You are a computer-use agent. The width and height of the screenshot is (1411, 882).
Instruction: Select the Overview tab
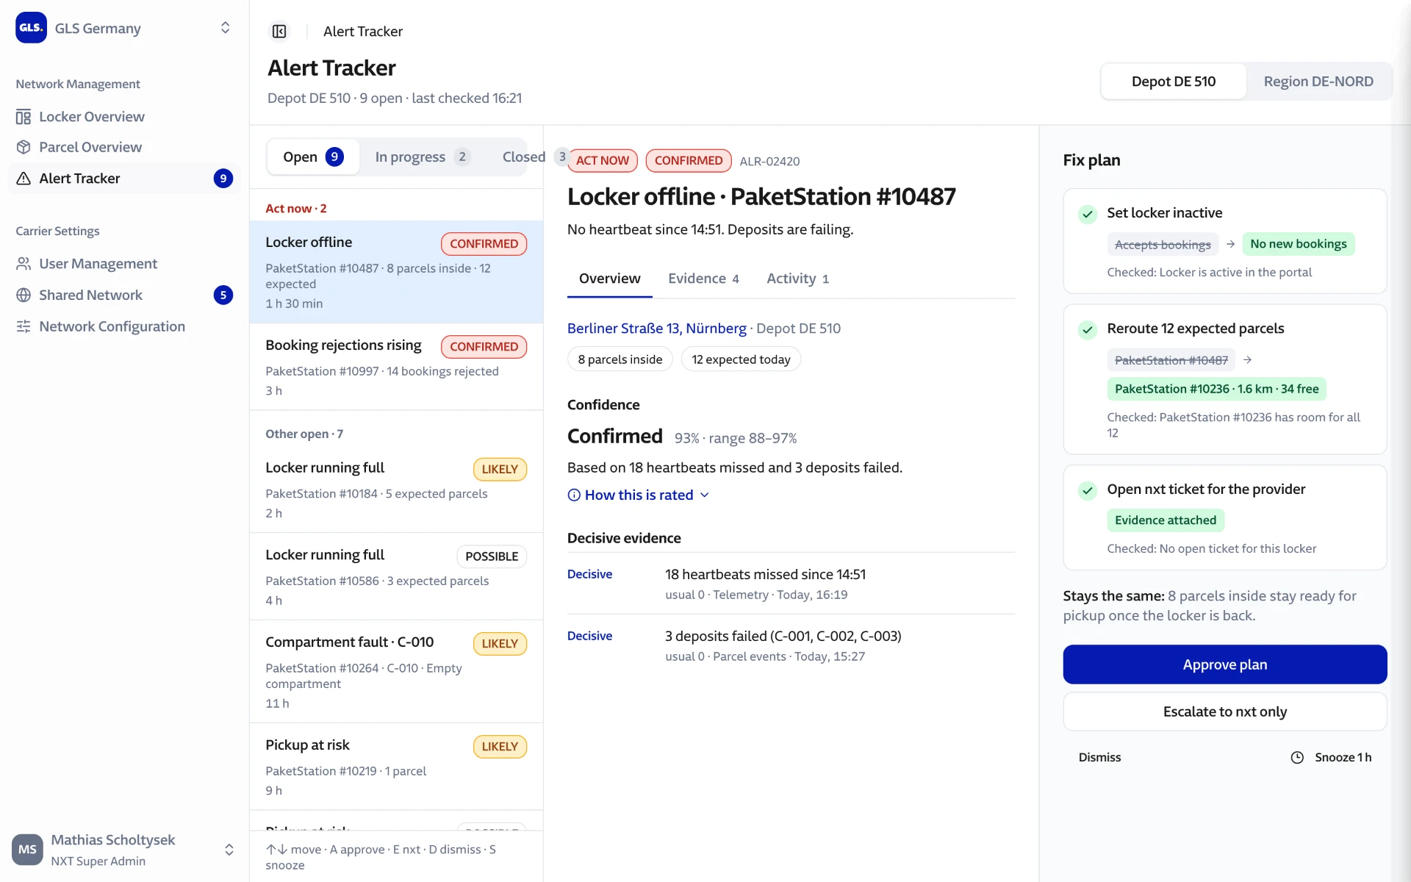[x=609, y=279]
